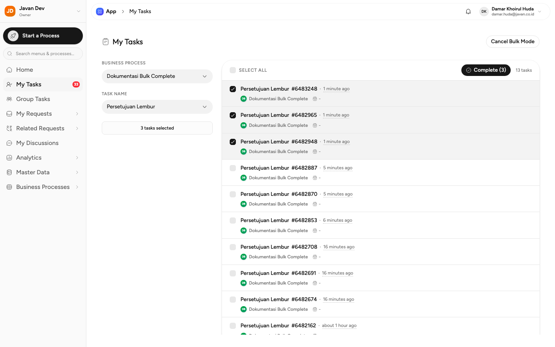Uncheck task #6482948 checkbox
Screen dimensions: 555x347
point(233,142)
